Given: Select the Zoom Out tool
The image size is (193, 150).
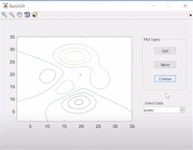Looking at the screenshot, I should coord(12,15).
